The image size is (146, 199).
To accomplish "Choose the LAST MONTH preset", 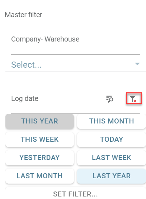I will coord(40,176).
